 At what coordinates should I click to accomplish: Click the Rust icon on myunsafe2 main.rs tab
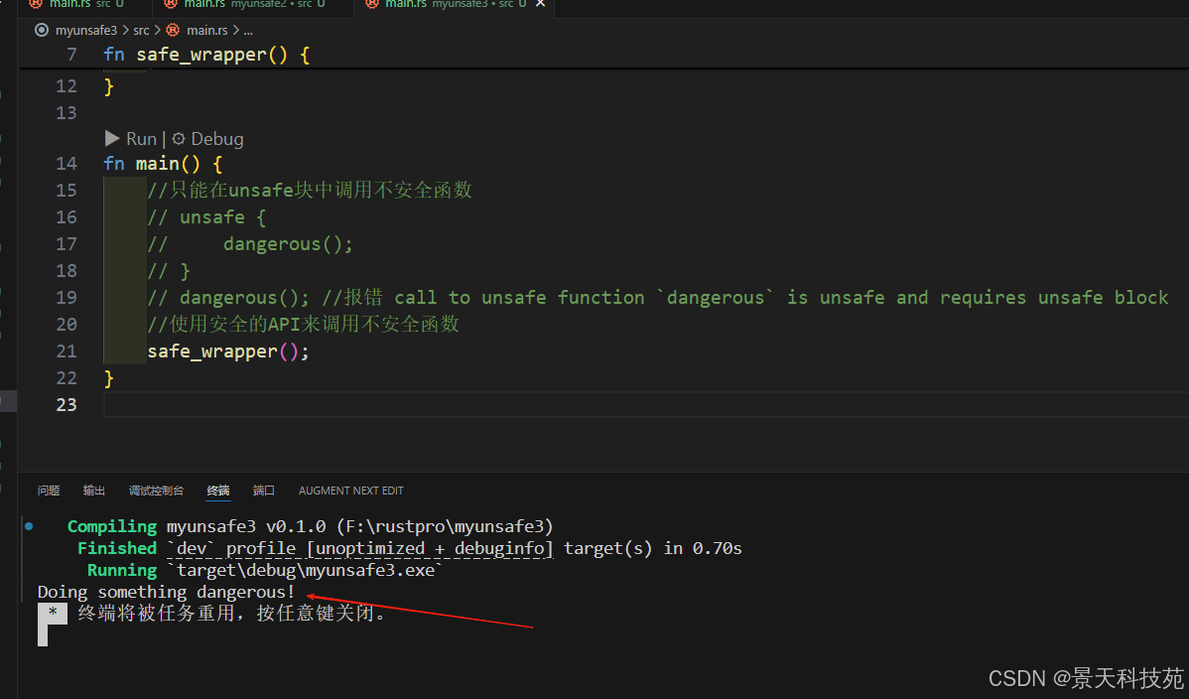coord(171,4)
